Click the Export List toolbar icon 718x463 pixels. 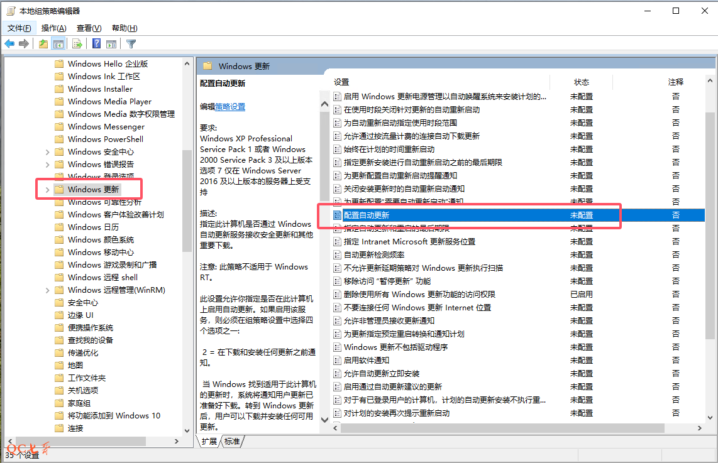click(77, 43)
